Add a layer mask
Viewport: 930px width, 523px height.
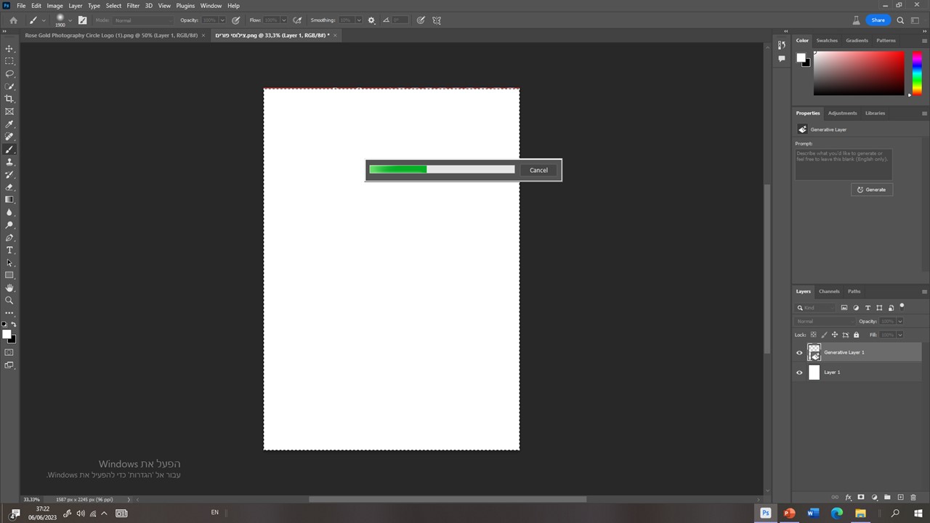click(x=861, y=498)
